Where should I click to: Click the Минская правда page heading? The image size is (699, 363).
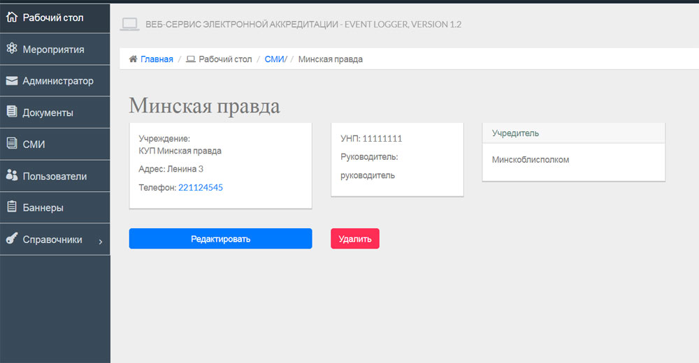205,106
